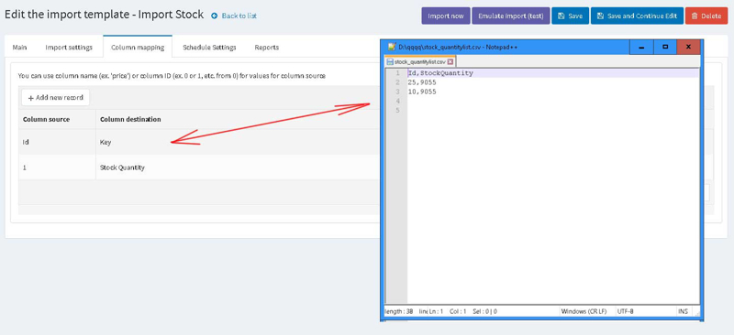Select the Id source cell
The height and width of the screenshot is (335, 734).
(x=57, y=142)
